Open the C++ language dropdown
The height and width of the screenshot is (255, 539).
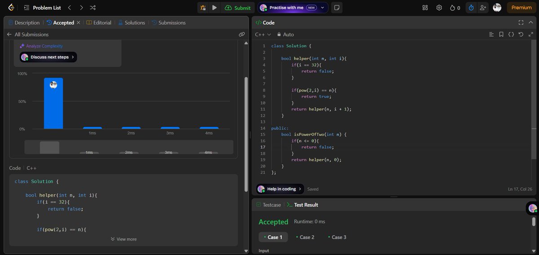point(263,34)
